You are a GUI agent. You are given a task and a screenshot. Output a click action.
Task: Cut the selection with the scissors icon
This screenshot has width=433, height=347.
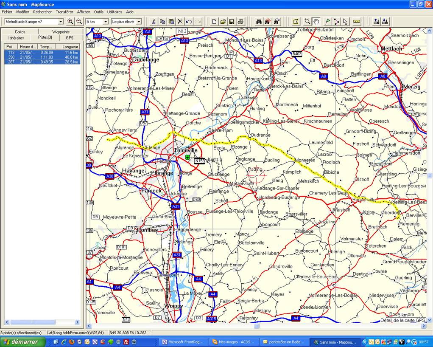pyautogui.click(x=154, y=21)
